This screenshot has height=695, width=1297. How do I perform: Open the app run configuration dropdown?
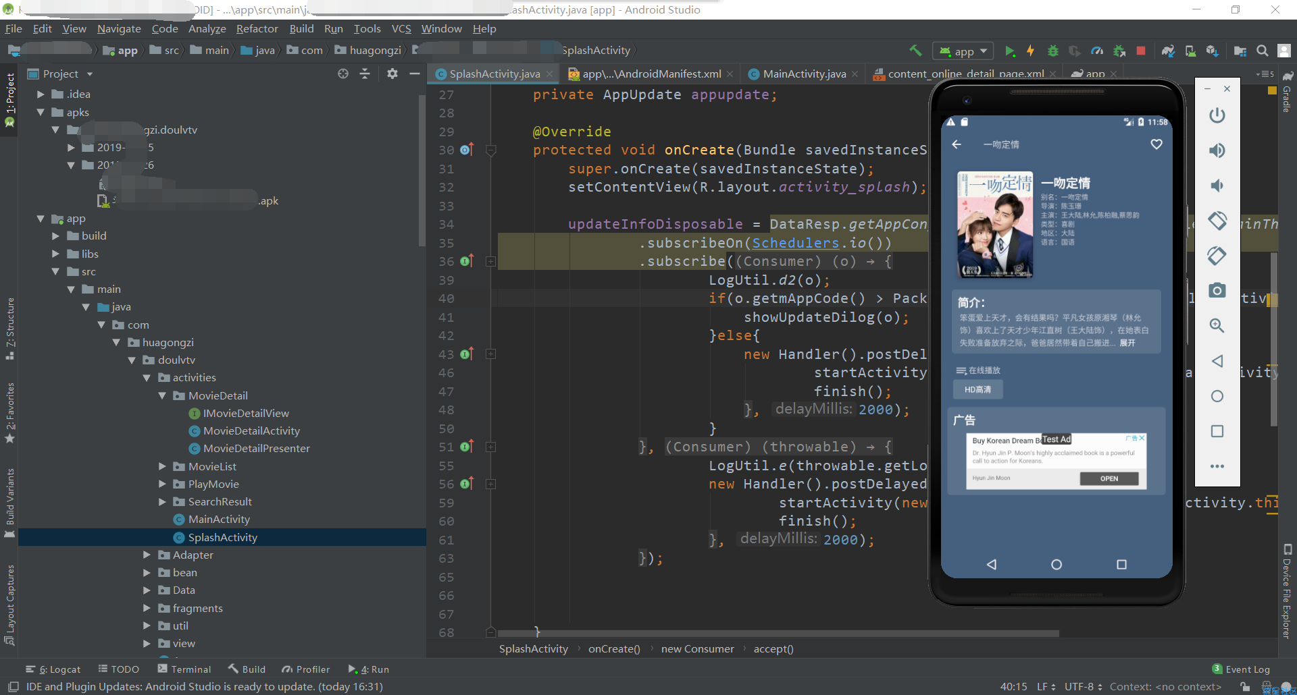coord(963,51)
